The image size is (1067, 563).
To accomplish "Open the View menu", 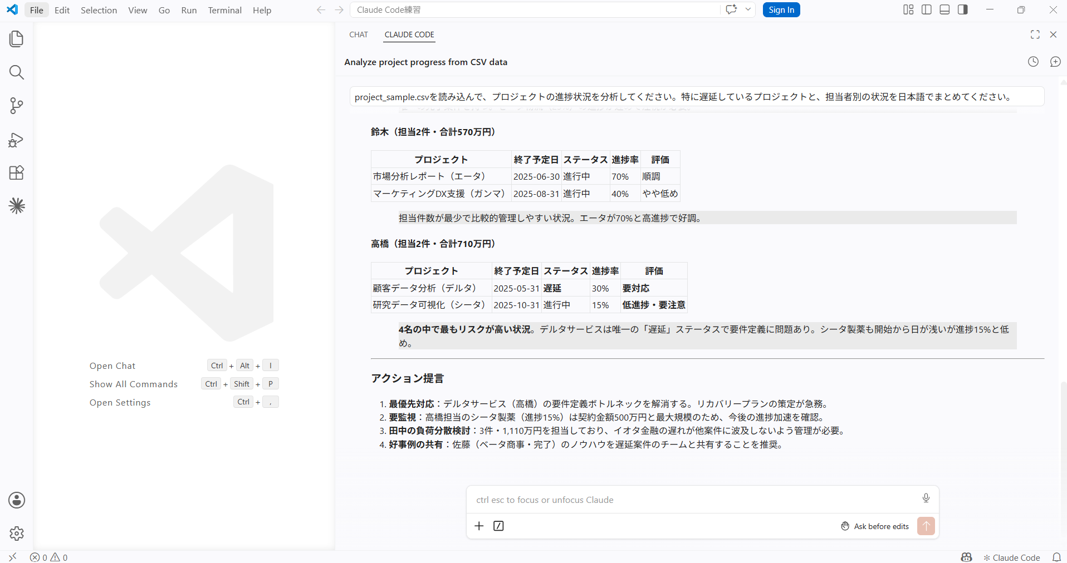I will (x=138, y=10).
